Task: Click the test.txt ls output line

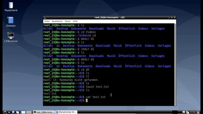Action: 50,94
